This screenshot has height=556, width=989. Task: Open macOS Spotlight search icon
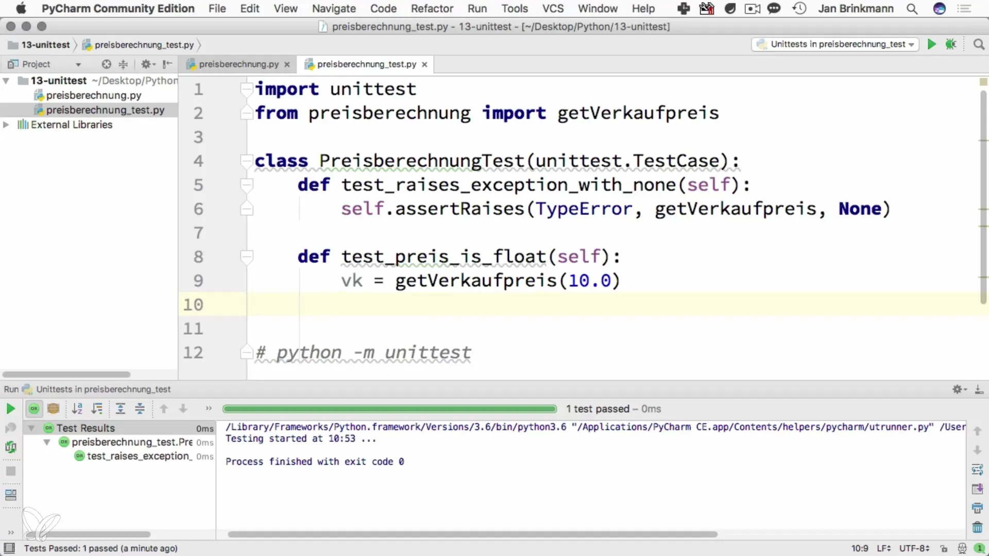click(912, 9)
